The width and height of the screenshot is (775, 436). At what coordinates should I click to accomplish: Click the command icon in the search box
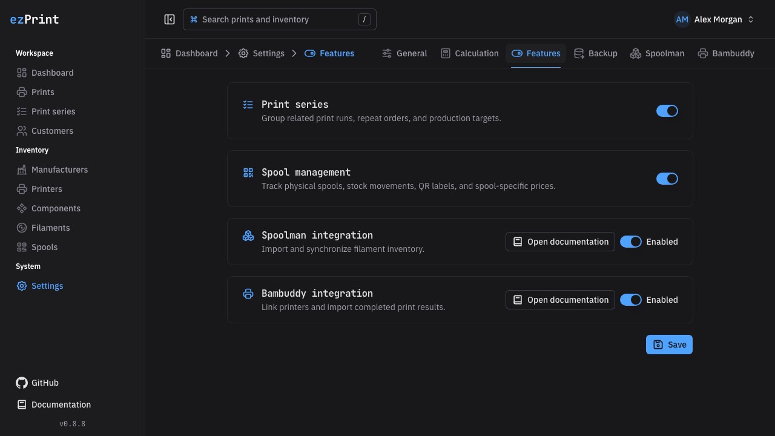[194, 19]
